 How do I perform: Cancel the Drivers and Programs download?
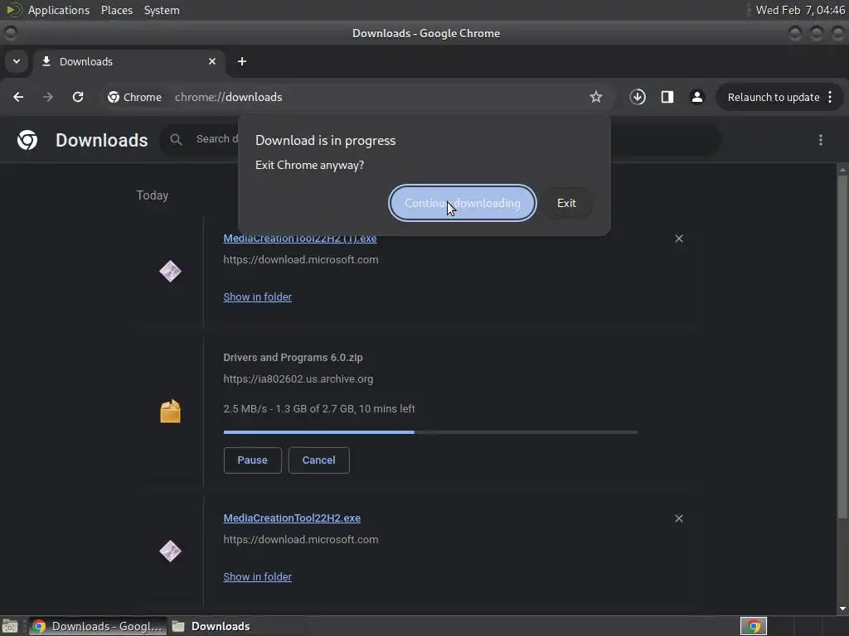click(318, 460)
